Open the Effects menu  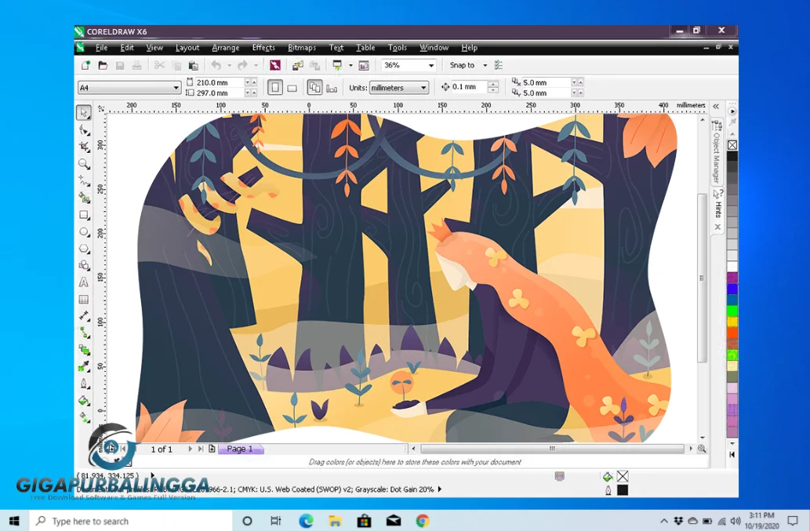click(263, 48)
